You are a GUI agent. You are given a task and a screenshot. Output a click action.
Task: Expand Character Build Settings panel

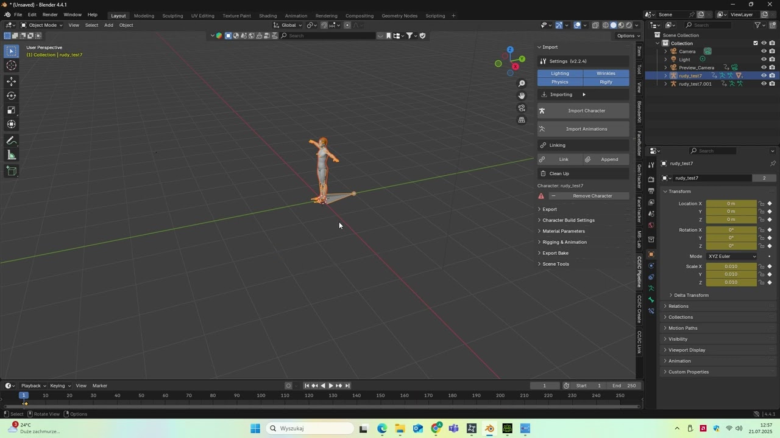(569, 220)
